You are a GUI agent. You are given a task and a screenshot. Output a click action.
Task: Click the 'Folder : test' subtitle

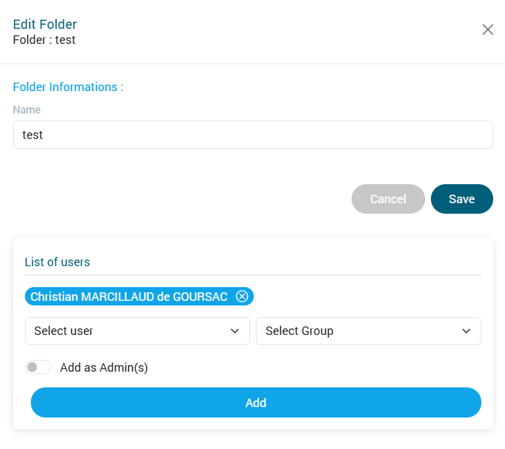tap(44, 40)
